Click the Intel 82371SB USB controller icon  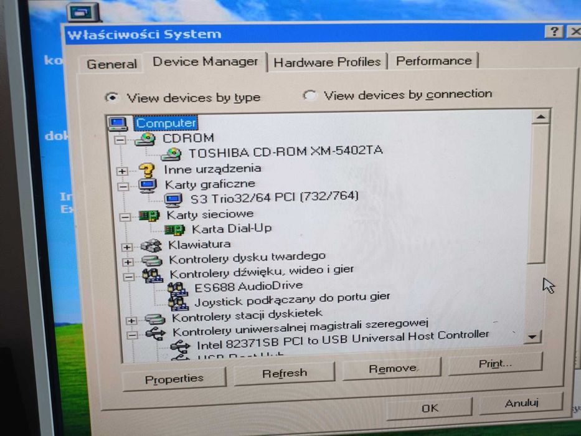coord(180,347)
